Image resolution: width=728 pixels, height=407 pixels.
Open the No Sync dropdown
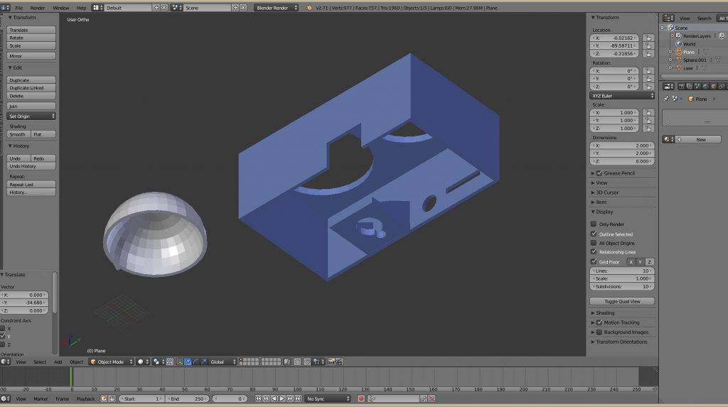[327, 398]
